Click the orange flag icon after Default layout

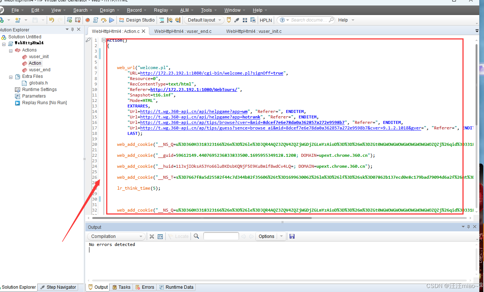click(x=229, y=20)
